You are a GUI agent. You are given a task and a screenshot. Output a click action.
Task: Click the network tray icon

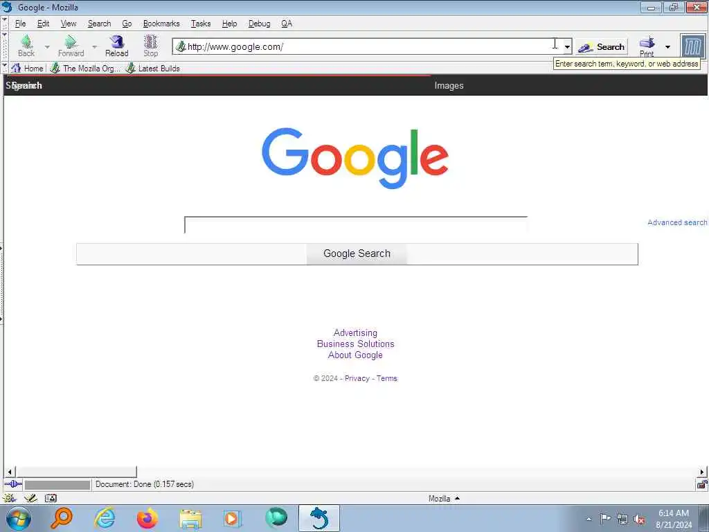622,520
